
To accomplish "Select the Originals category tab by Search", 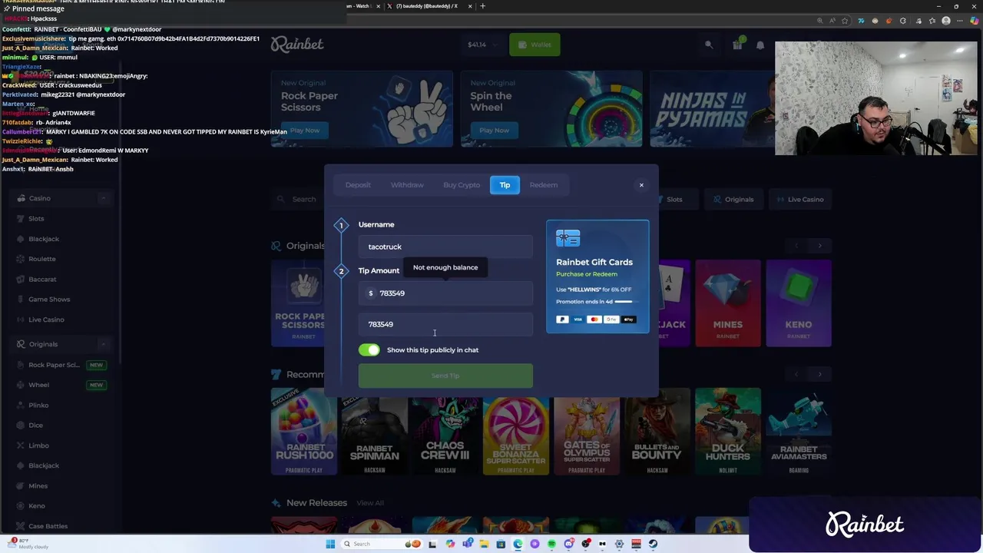I will (733, 200).
